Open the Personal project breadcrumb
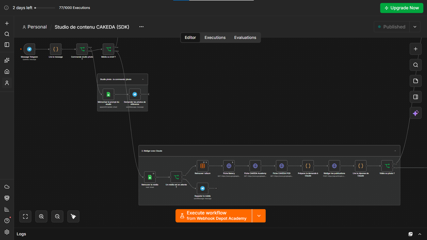 [x=35, y=27]
